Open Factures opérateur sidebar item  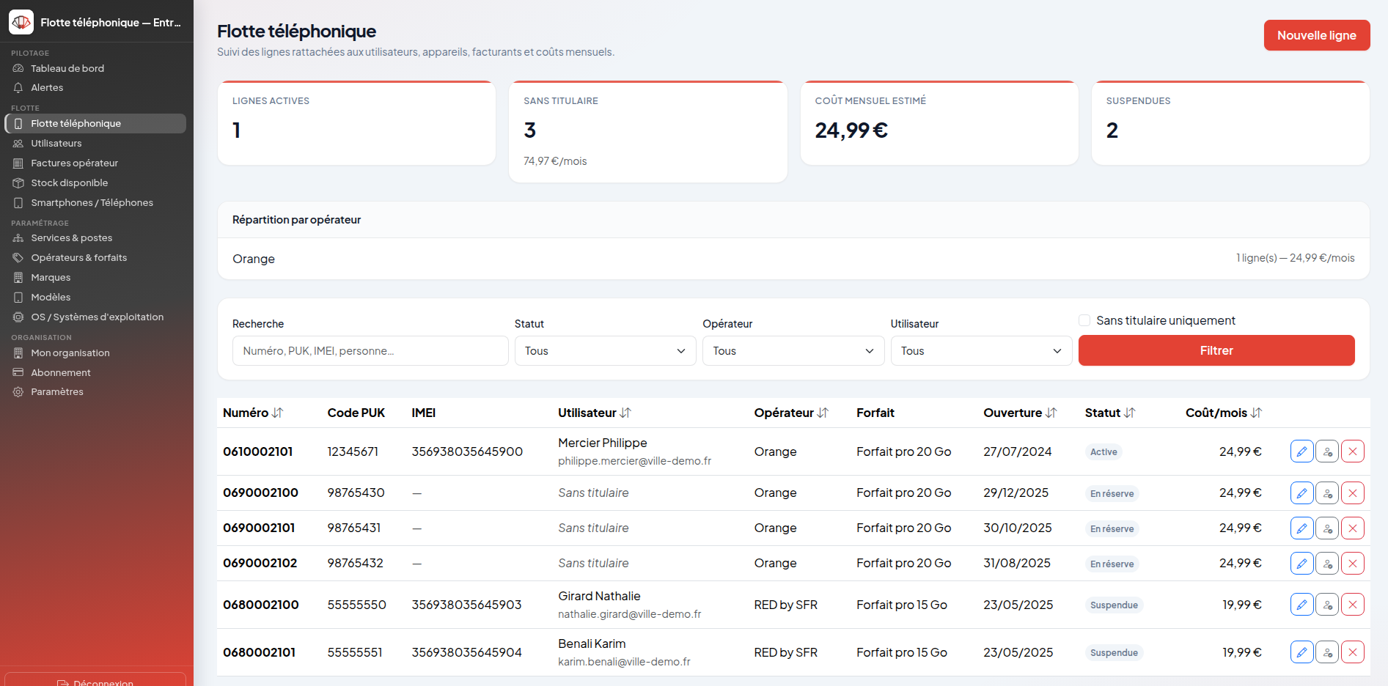pos(95,163)
